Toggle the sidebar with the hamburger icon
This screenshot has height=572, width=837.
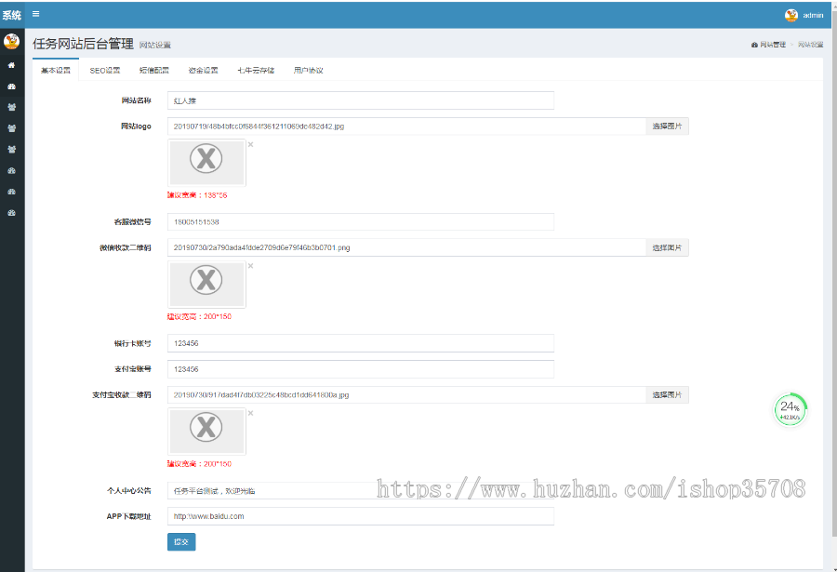pyautogui.click(x=35, y=14)
